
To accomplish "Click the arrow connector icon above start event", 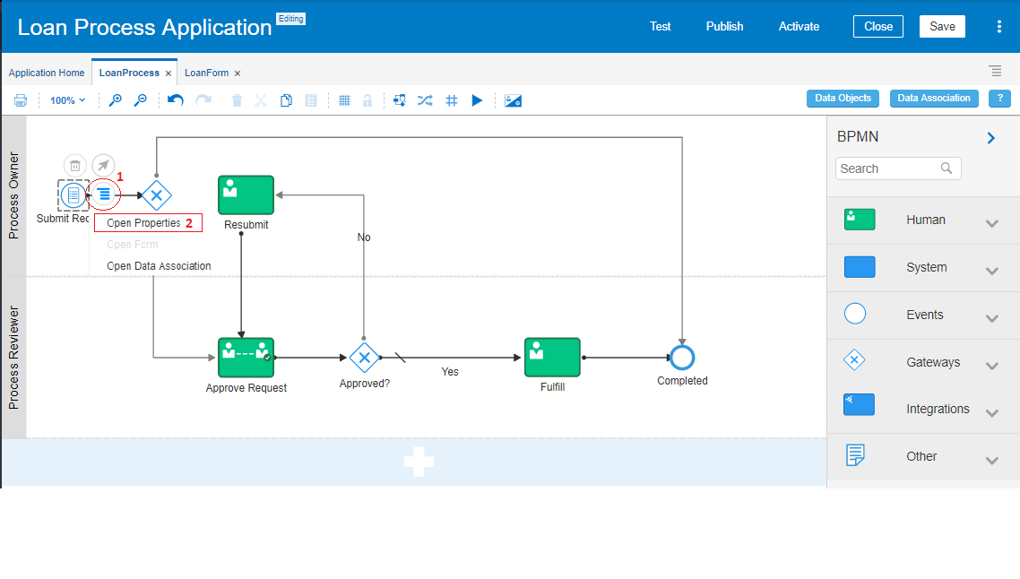I will pyautogui.click(x=103, y=165).
